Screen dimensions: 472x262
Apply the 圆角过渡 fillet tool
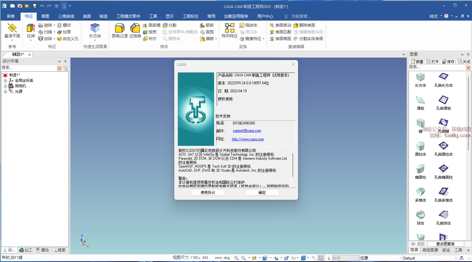click(x=119, y=31)
